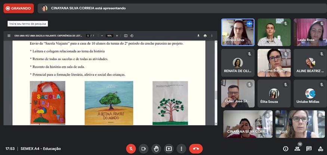Image resolution: width=327 pixels, height=155 pixels.
Task: Click RENATA DE OLI... muted mic icon
Action: [249, 54]
